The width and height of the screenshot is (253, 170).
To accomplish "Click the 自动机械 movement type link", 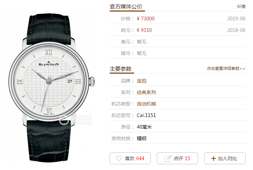I will [146, 104].
